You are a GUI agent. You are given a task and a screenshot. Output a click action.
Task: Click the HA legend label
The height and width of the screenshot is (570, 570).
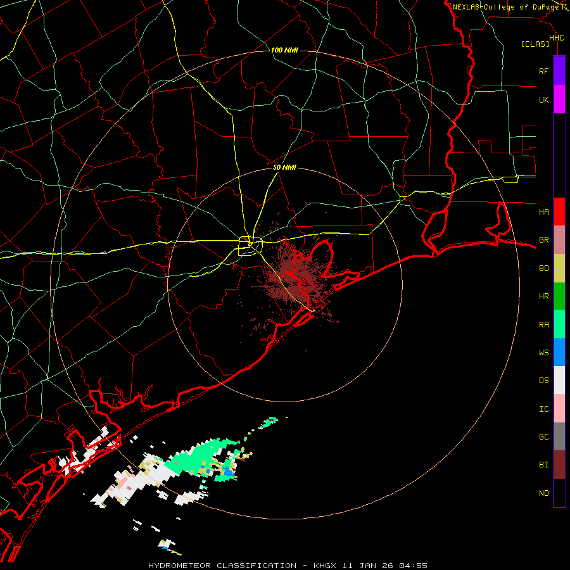[x=543, y=212]
